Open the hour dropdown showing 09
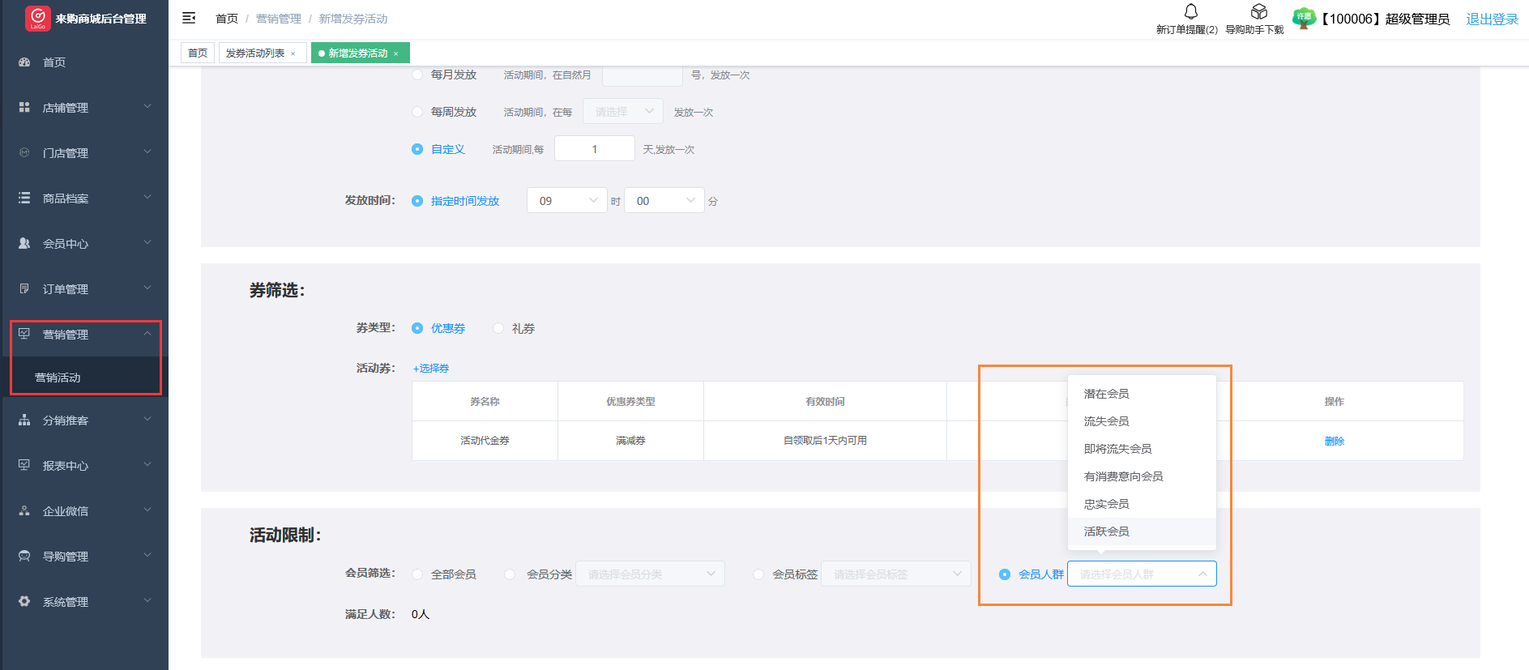The image size is (1529, 670). (x=566, y=201)
